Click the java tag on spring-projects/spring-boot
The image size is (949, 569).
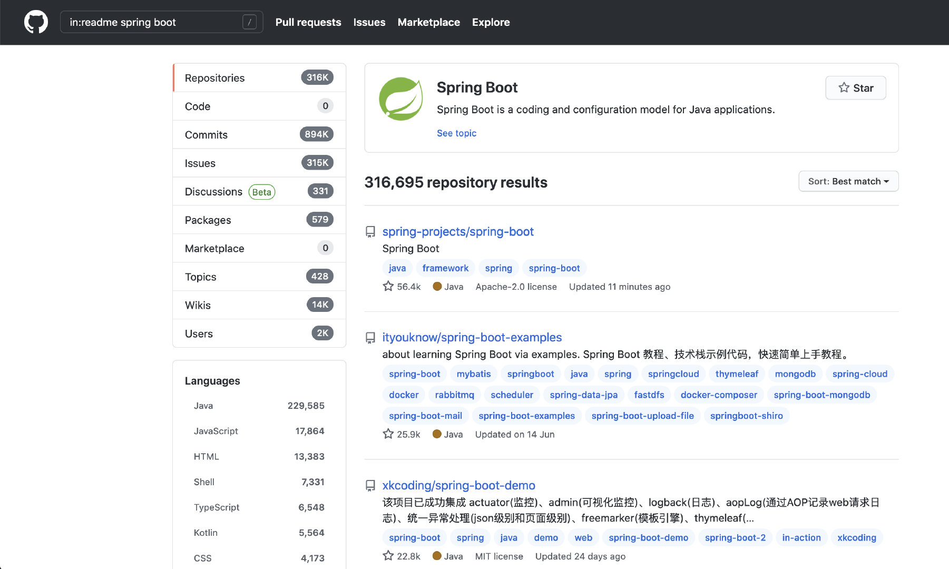pyautogui.click(x=397, y=268)
